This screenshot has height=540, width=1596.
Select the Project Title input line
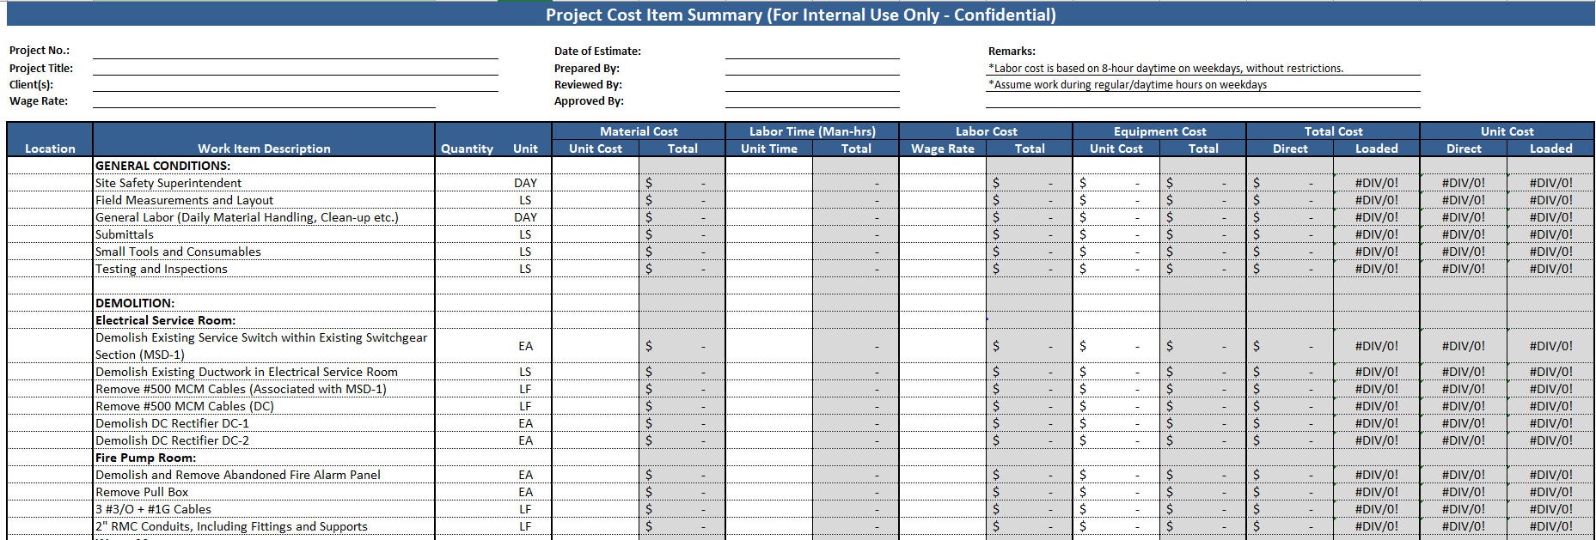296,68
